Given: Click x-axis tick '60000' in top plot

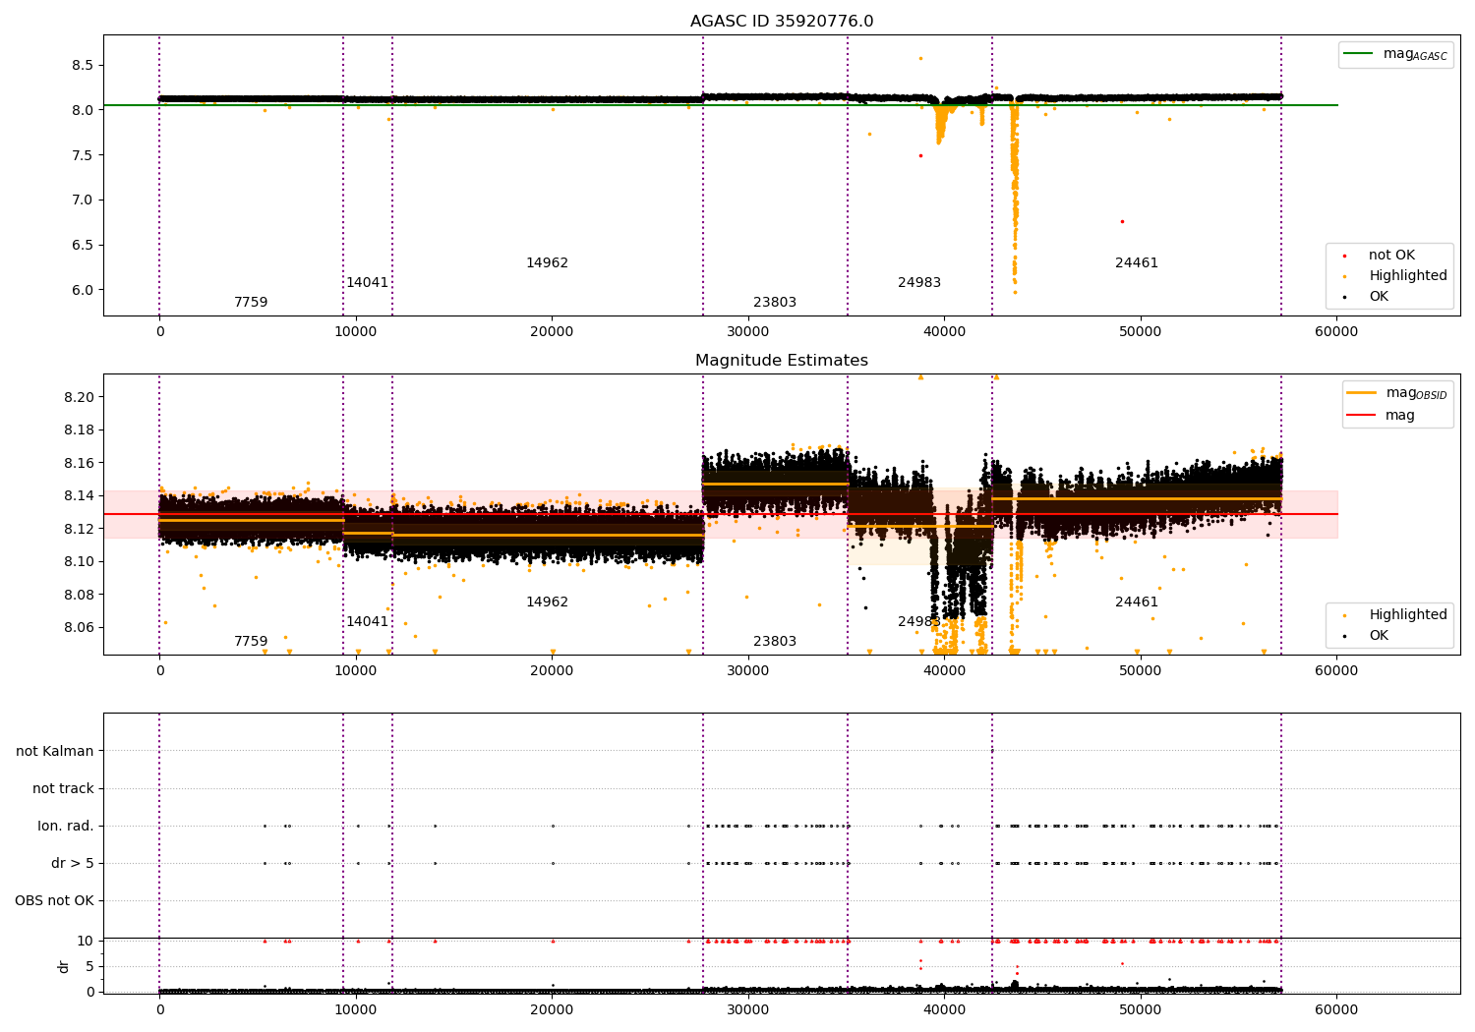Looking at the screenshot, I should click(x=1336, y=332).
